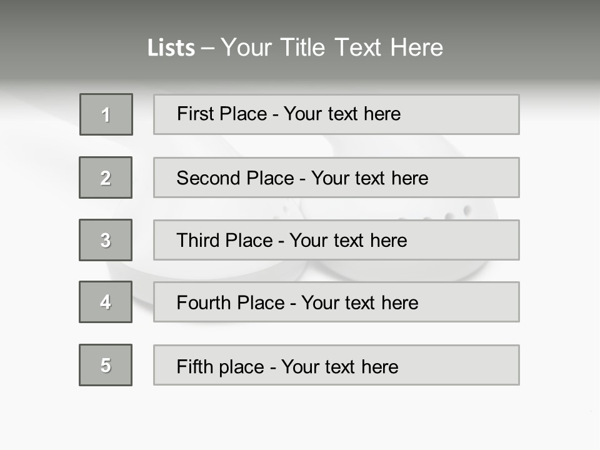Click the word Fifth in last bar
Screen dimensions: 600x450
pos(194,366)
